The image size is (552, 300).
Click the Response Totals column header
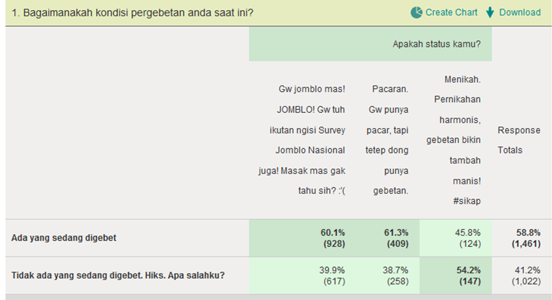click(x=518, y=140)
